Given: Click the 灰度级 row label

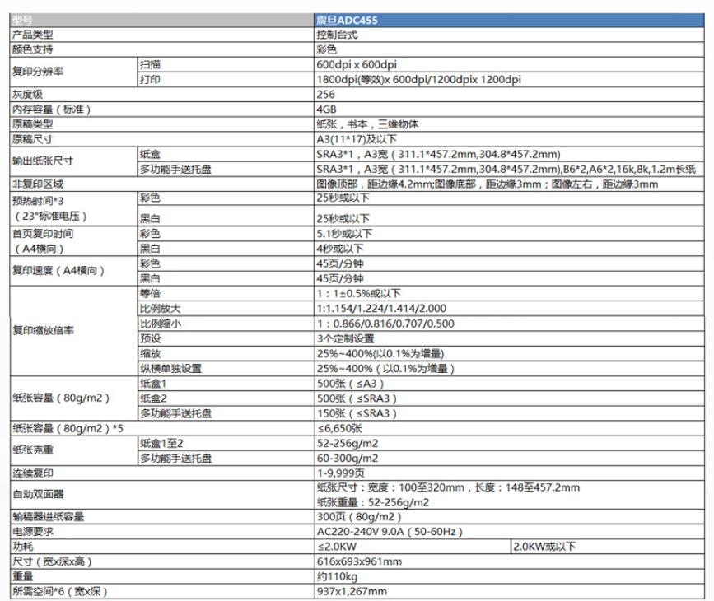Looking at the screenshot, I should point(26,94).
